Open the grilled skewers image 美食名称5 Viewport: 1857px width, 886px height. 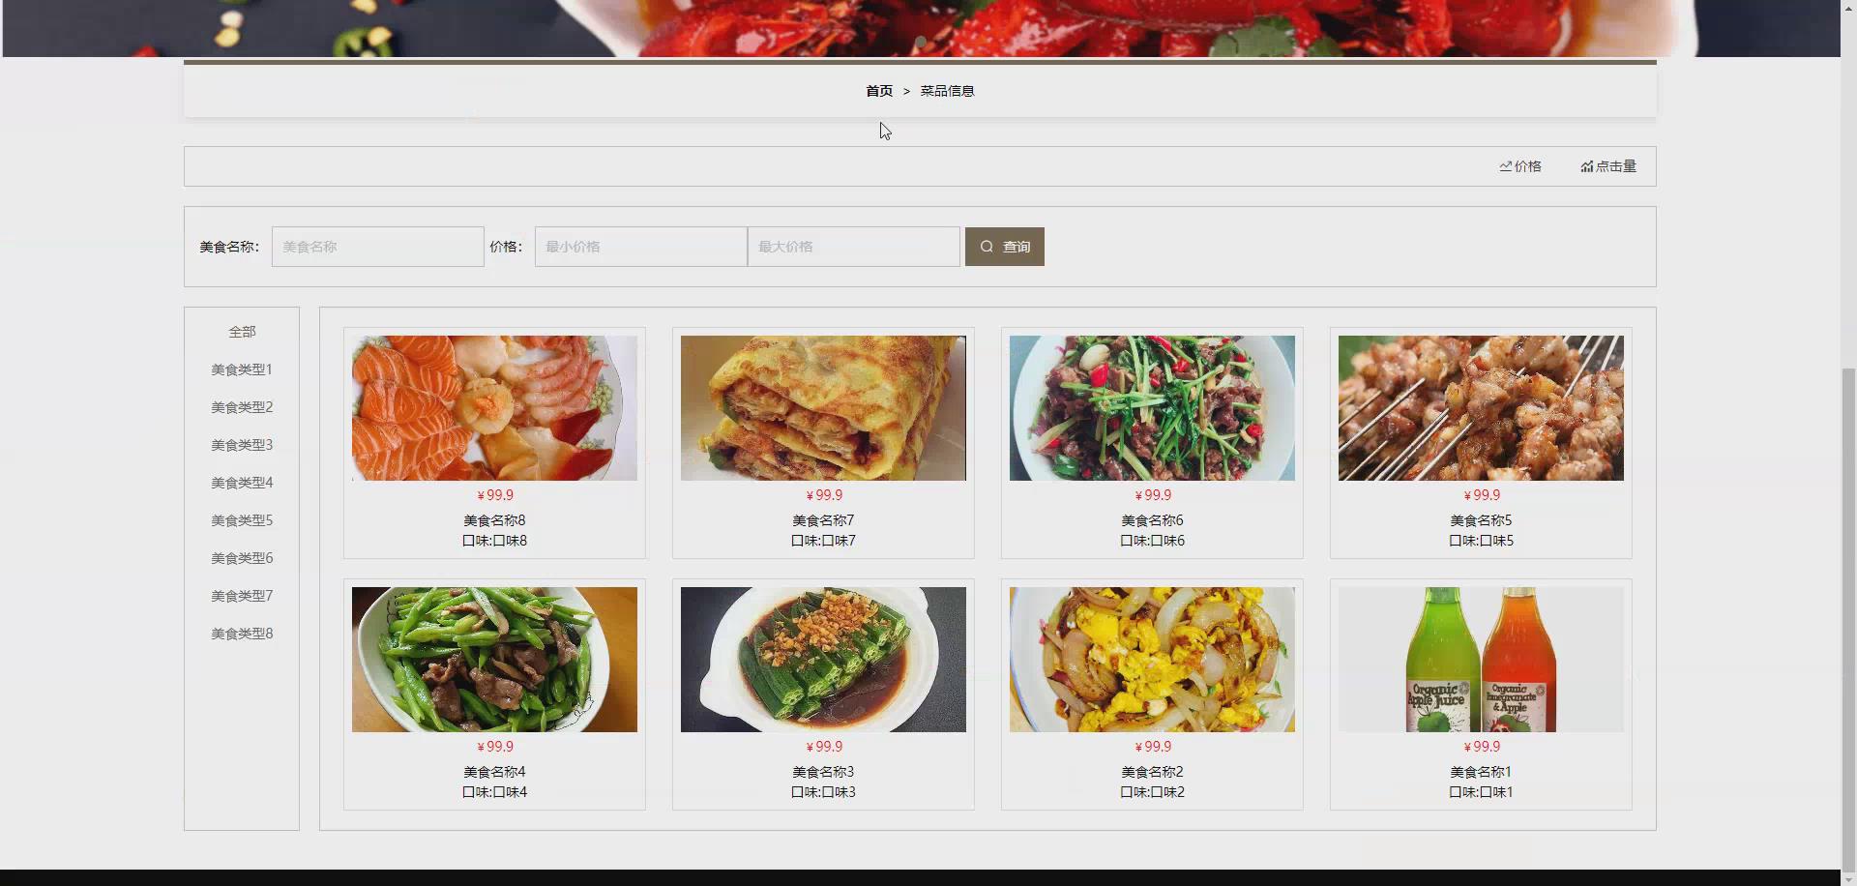[1481, 408]
